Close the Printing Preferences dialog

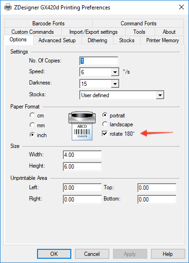(181, 7)
